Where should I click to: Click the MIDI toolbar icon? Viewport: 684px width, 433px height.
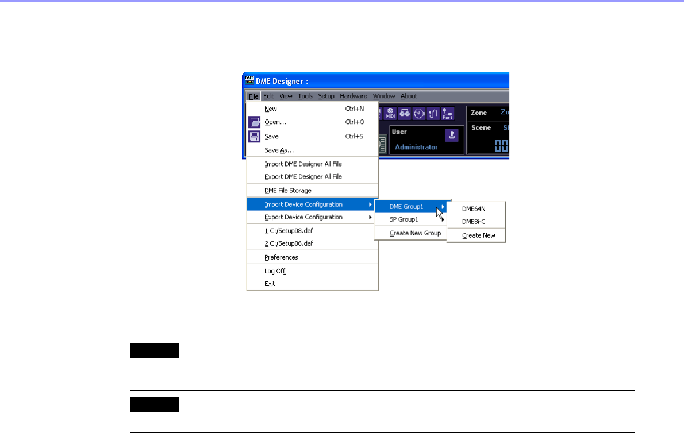click(x=390, y=113)
